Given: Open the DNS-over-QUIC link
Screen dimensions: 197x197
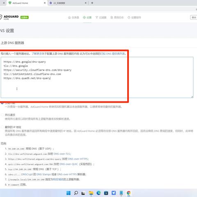Looking at the screenshot, I should pos(69,164).
